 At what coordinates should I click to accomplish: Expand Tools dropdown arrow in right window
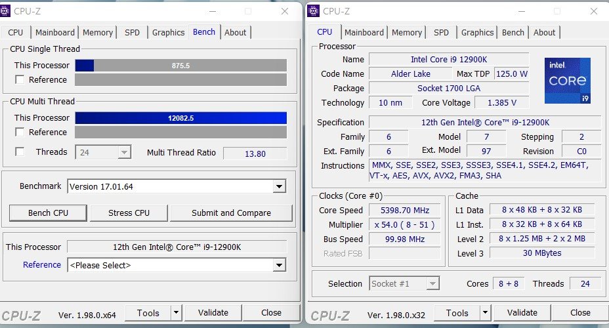[x=485, y=312]
